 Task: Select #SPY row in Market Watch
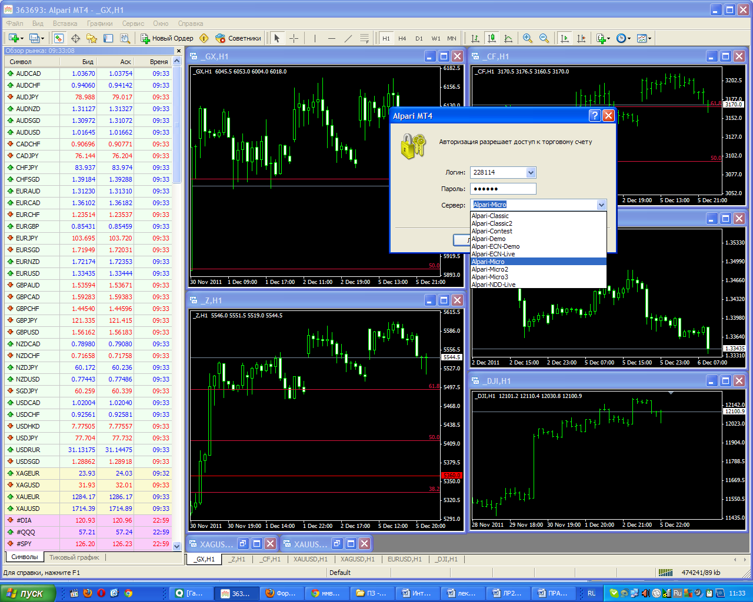point(88,544)
